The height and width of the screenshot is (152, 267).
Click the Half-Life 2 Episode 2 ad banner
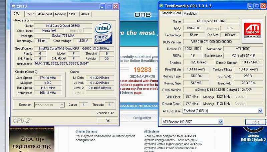click(x=249, y=139)
